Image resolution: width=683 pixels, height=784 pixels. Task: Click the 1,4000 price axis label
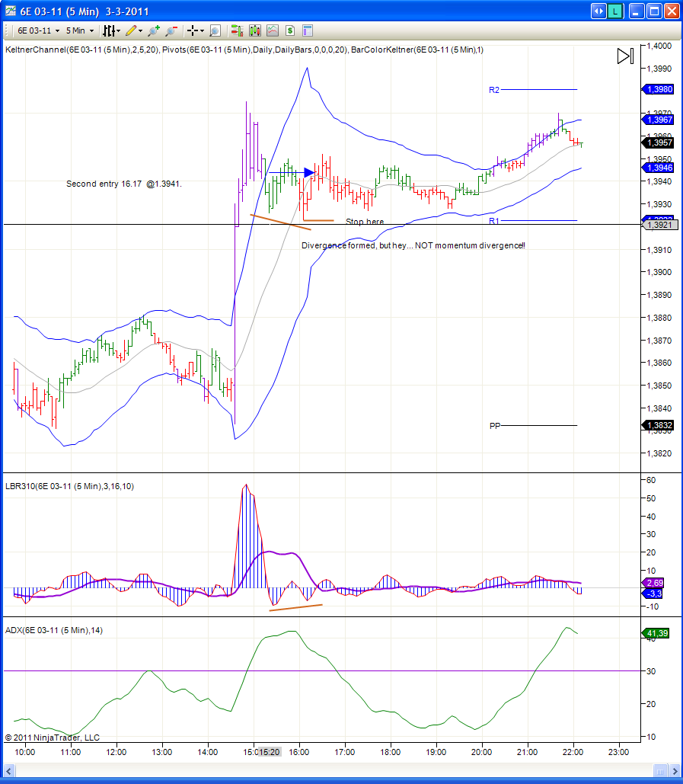click(x=659, y=46)
